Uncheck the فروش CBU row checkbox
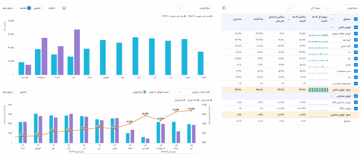361x154 pixels. pyautogui.click(x=356, y=108)
